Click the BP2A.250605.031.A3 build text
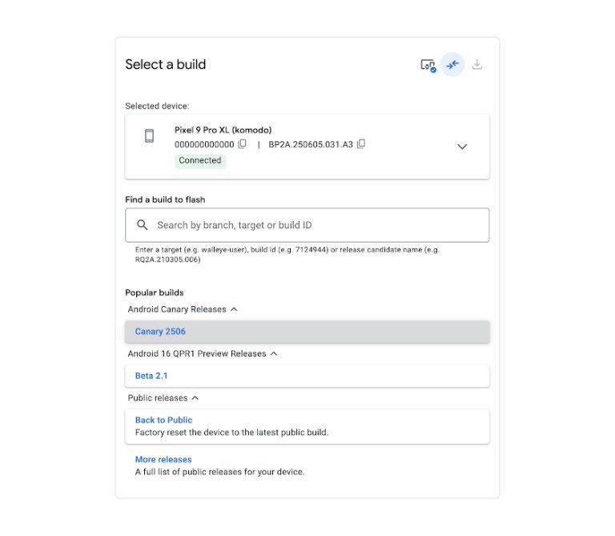 [311, 144]
